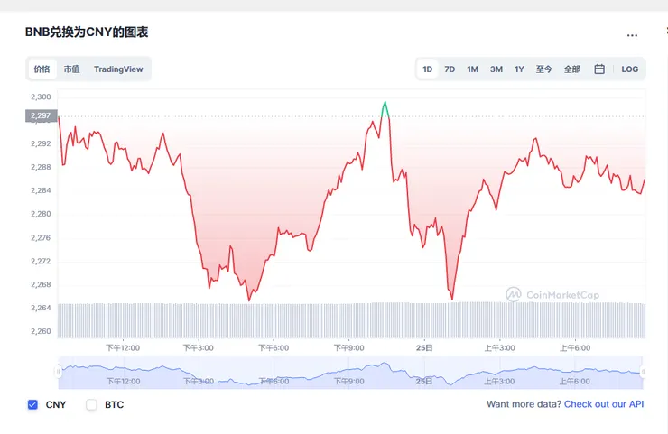This screenshot has width=668, height=434.
Task: Open the calendar date range picker
Action: [599, 69]
